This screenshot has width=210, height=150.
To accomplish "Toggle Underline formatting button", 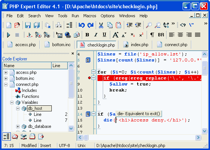I will pos(104,35).
